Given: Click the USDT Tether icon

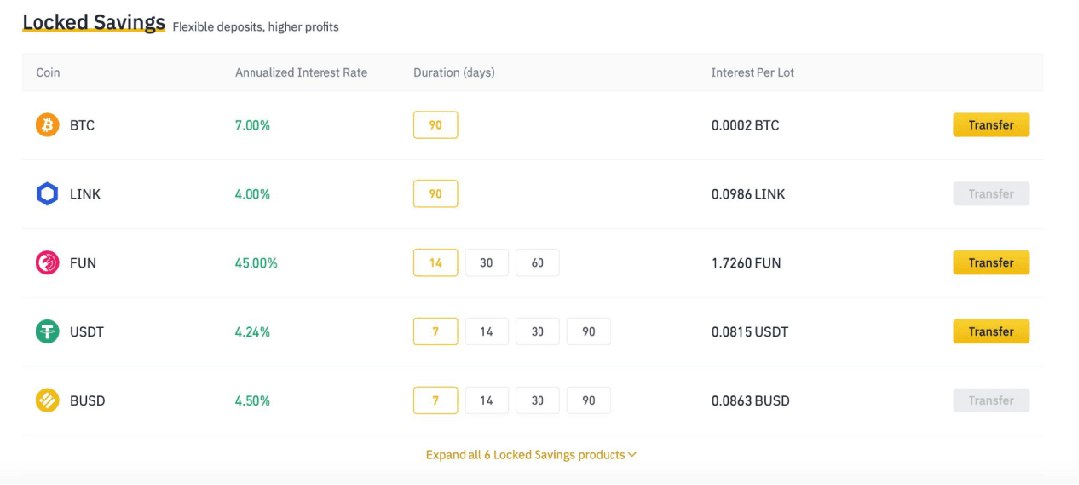Looking at the screenshot, I should point(47,332).
